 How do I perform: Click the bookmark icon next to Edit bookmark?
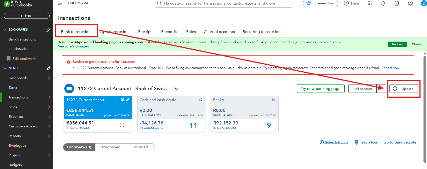tap(9, 58)
